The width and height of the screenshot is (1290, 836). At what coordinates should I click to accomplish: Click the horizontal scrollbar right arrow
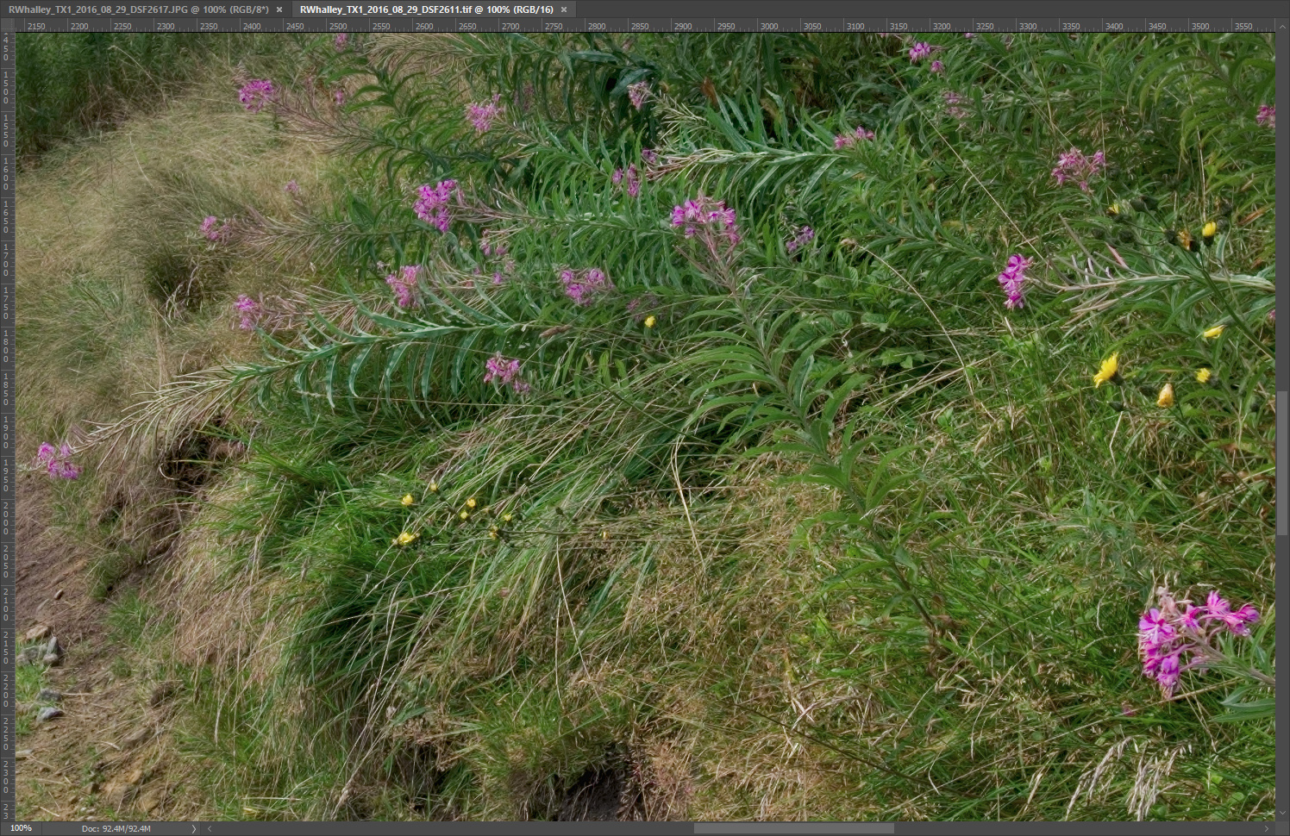[x=1267, y=828]
